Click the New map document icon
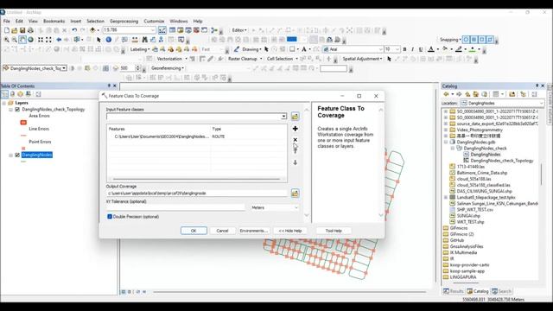The height and width of the screenshot is (311, 553). [7, 30]
